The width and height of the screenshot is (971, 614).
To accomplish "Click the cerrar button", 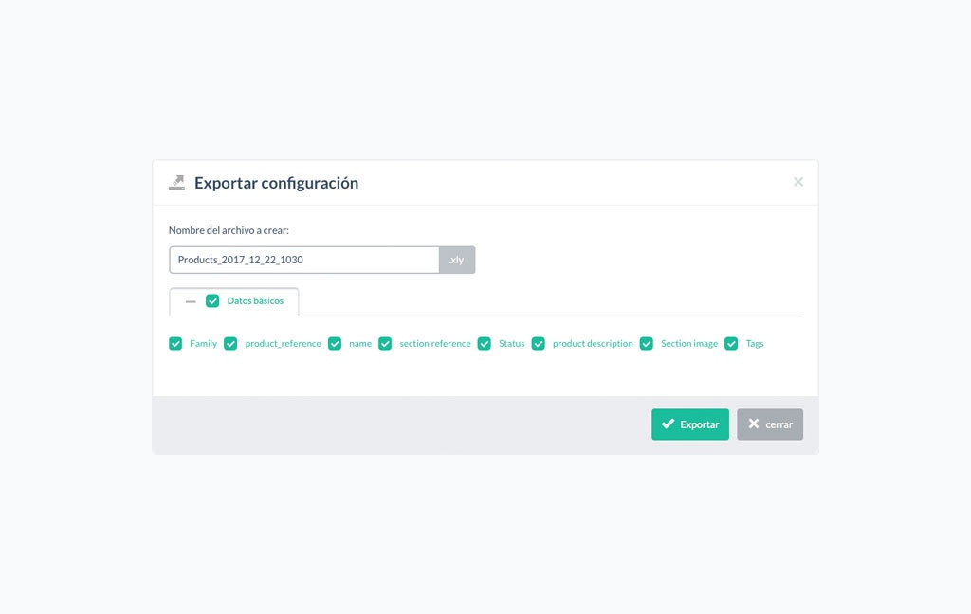I will click(770, 424).
